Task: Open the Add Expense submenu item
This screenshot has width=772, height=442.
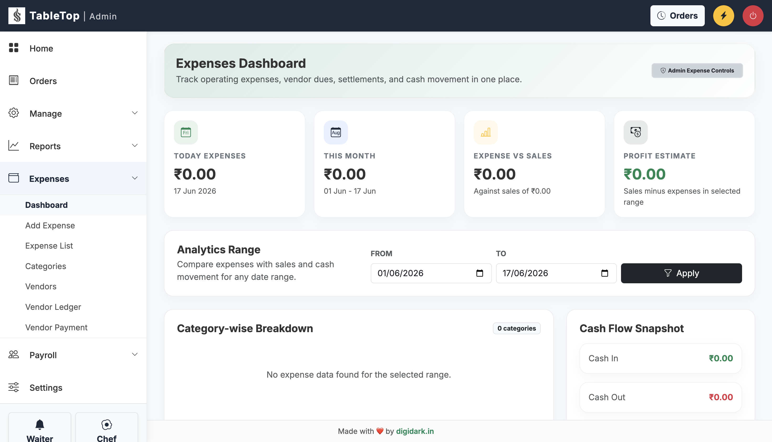Action: [73, 225]
